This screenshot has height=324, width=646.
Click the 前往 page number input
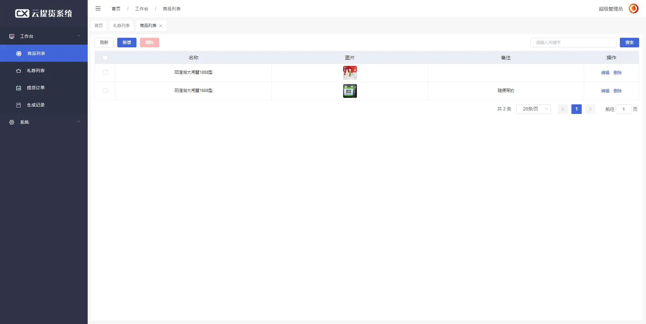point(623,109)
